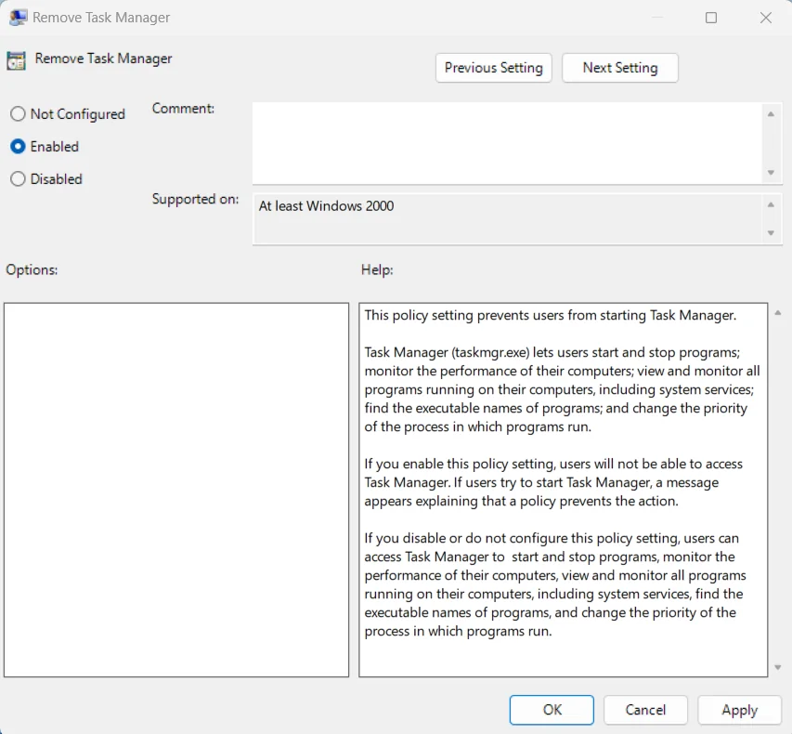Go to the Previous Setting
The height and width of the screenshot is (734, 792).
tap(493, 68)
